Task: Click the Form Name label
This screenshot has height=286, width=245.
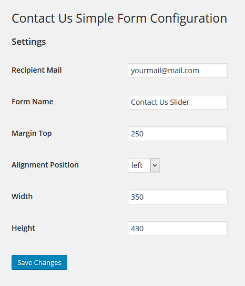Action: [33, 102]
